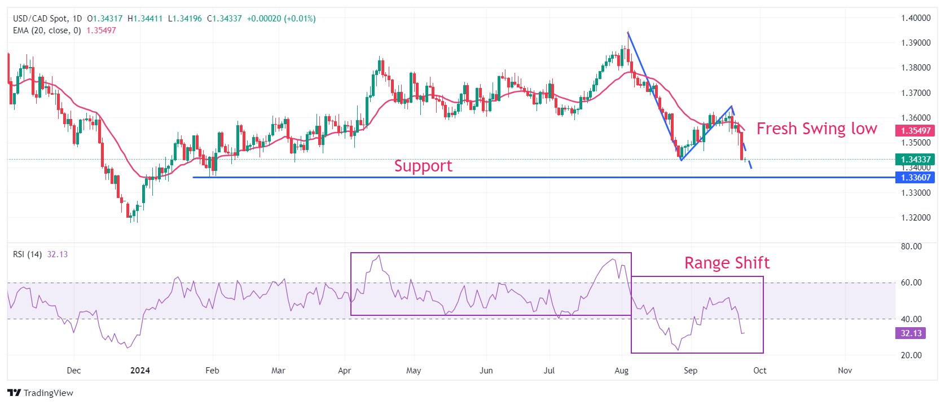Image resolution: width=945 pixels, height=405 pixels.
Task: Select the pink 1.35497 EMA price tag
Action: pos(915,131)
